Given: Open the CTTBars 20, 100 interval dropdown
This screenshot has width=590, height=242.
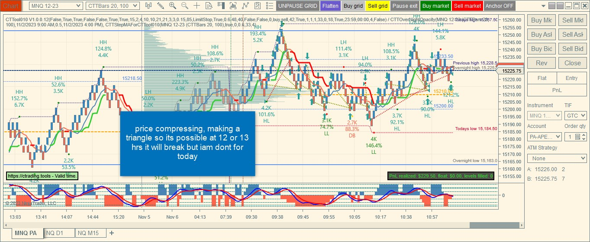Looking at the screenshot, I should [113, 6].
